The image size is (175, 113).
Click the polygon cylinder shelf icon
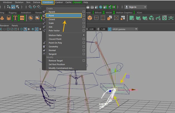pyautogui.click(x=8, y=18)
